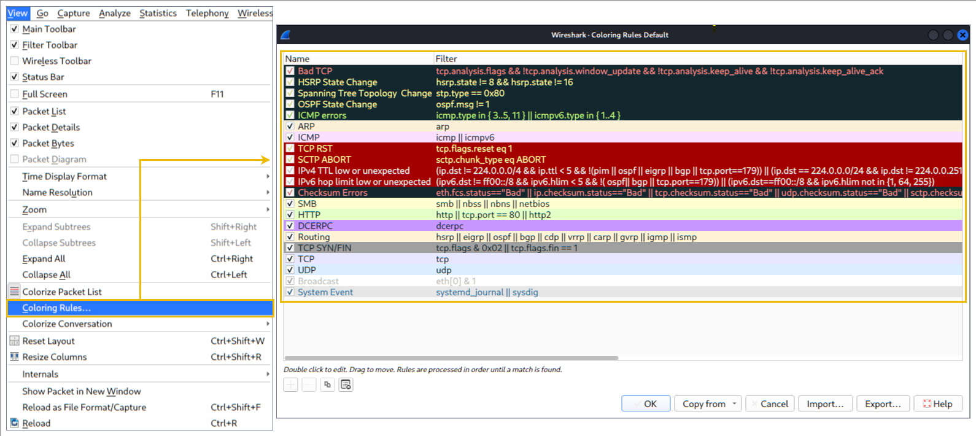Toggle the Filter Toolbar checkbox
This screenshot has width=976, height=436.
(x=15, y=45)
